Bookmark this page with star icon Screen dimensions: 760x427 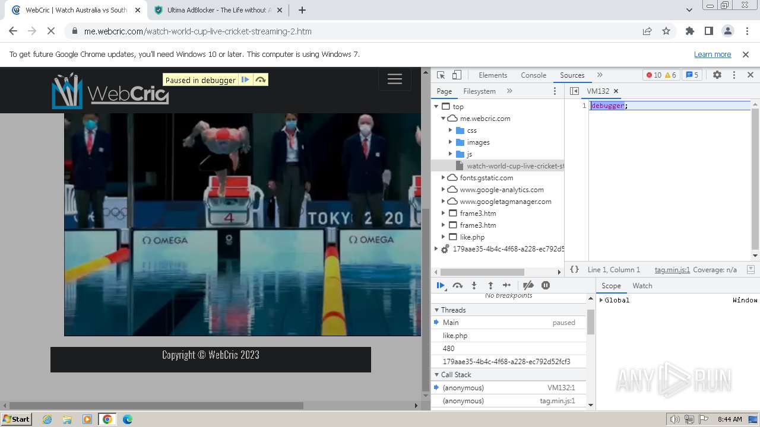tap(666, 31)
